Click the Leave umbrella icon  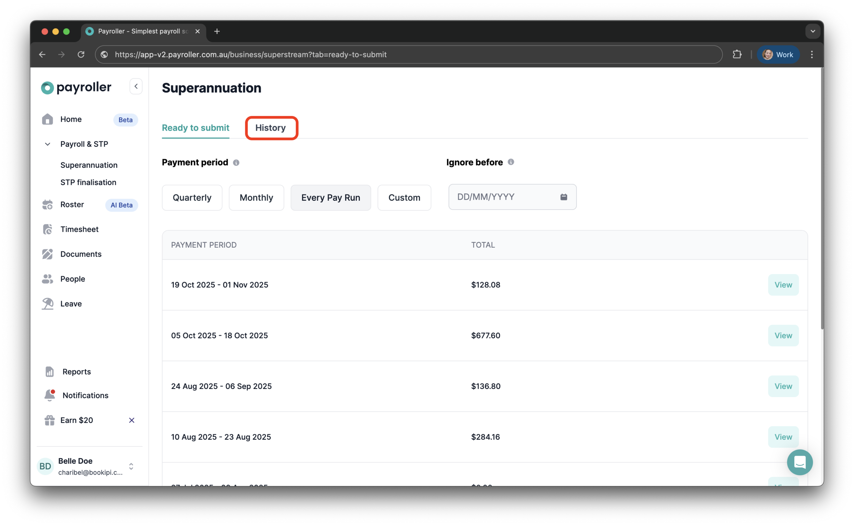[47, 303]
